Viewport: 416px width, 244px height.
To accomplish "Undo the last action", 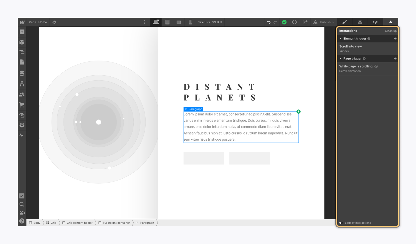I will coord(268,22).
